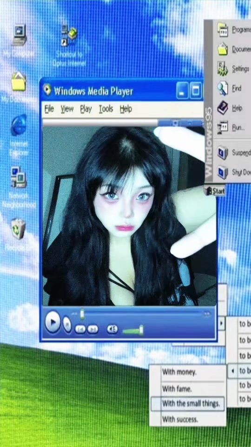Image resolution: width=251 pixels, height=447 pixels.
Task: Open the Play menu
Action: [x=86, y=109]
